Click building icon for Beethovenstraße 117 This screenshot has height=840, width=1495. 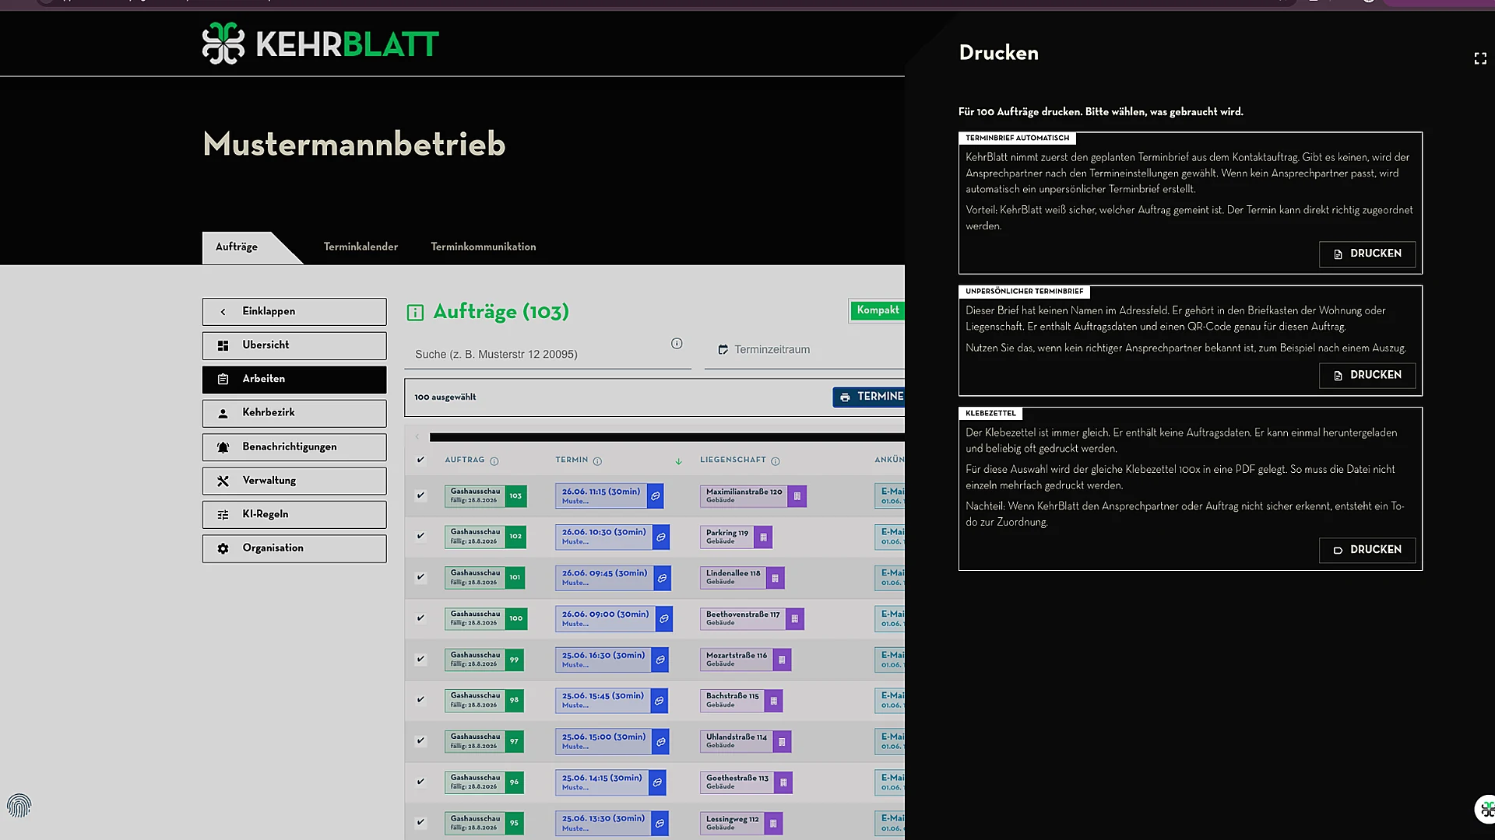coord(795,619)
